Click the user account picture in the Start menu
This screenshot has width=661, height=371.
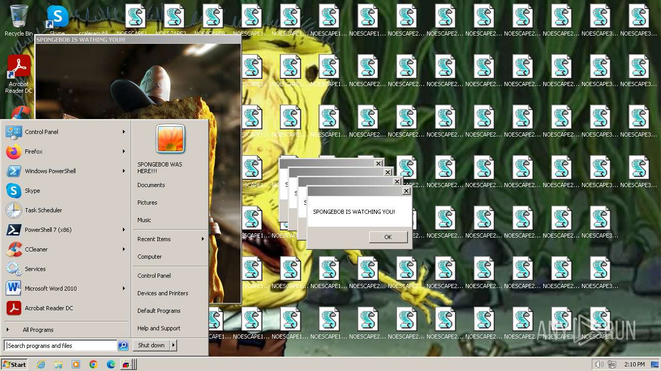coord(170,139)
